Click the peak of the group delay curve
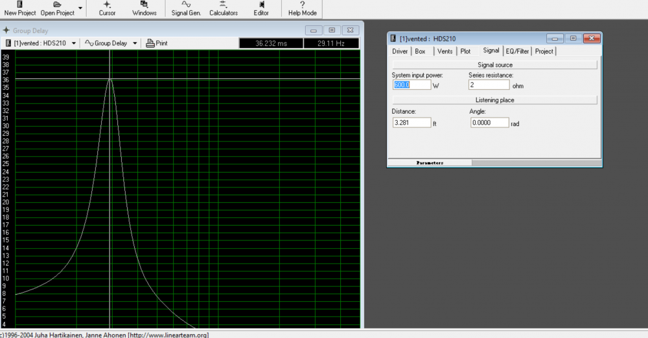The width and height of the screenshot is (648, 338). (110, 79)
